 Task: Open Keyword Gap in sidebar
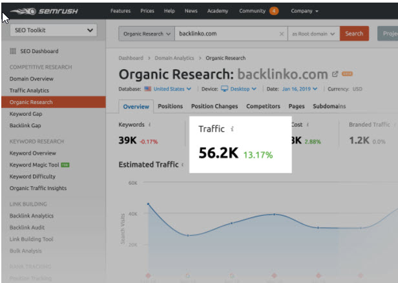tap(26, 114)
